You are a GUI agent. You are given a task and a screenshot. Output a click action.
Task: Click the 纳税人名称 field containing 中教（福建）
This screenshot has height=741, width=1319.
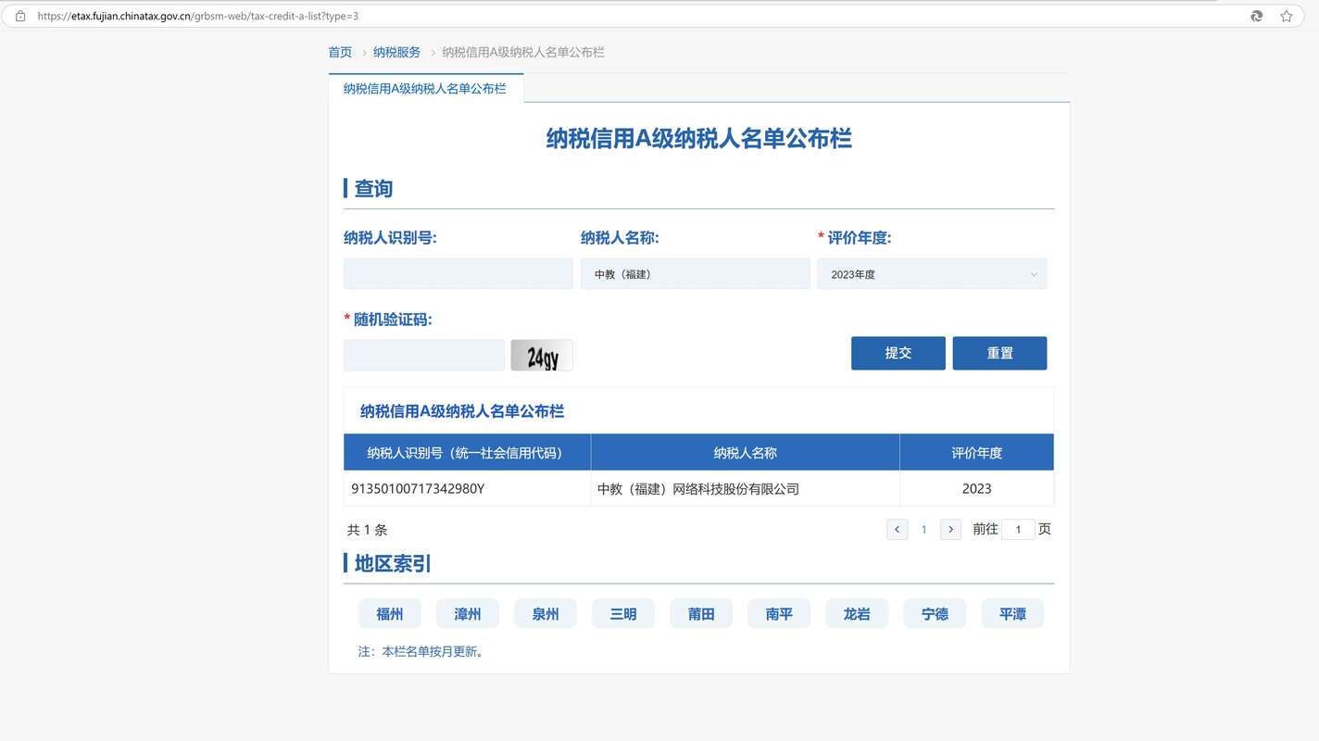[695, 274]
